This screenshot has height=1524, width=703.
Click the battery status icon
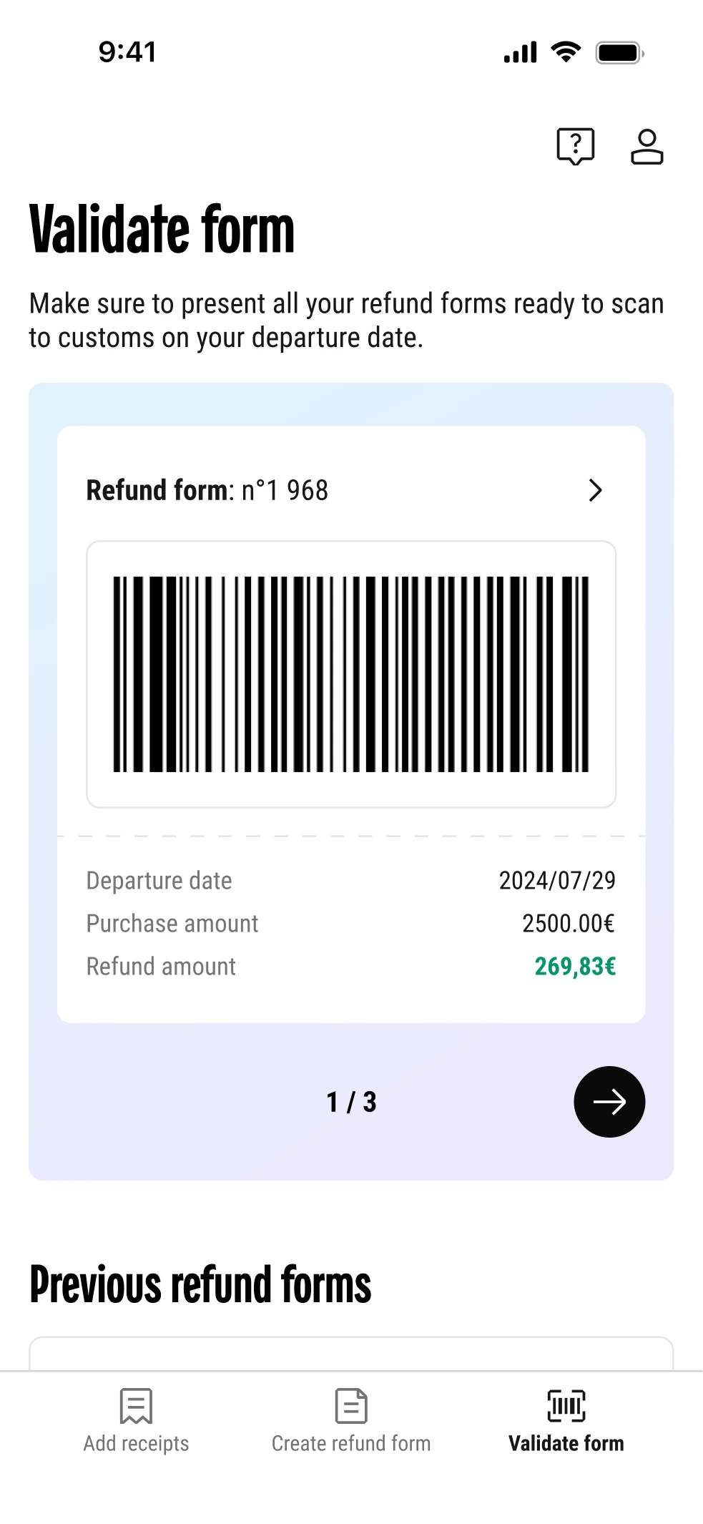[619, 53]
